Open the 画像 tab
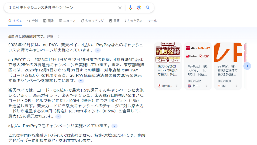257x145 pixels. click(x=48, y=21)
